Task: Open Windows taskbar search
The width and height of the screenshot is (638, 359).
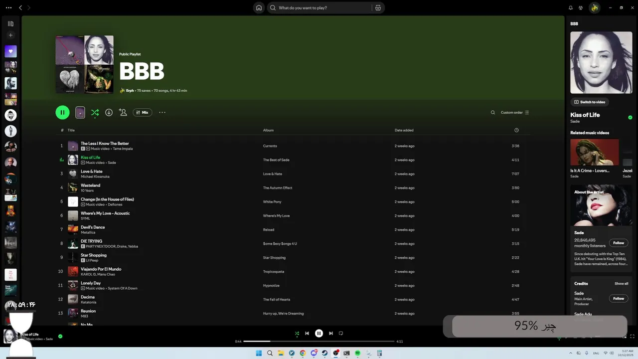Action: point(270,353)
